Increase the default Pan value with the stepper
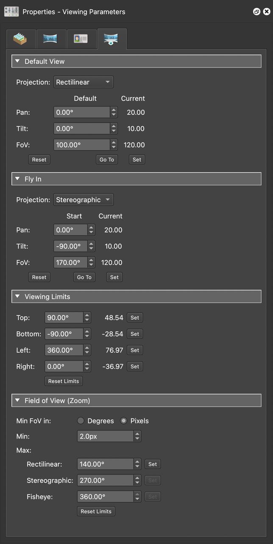The width and height of the screenshot is (273, 544). (113, 110)
